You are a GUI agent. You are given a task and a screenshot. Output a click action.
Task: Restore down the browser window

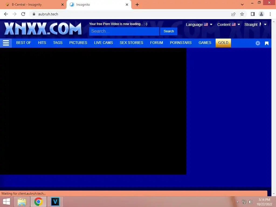(259, 3)
